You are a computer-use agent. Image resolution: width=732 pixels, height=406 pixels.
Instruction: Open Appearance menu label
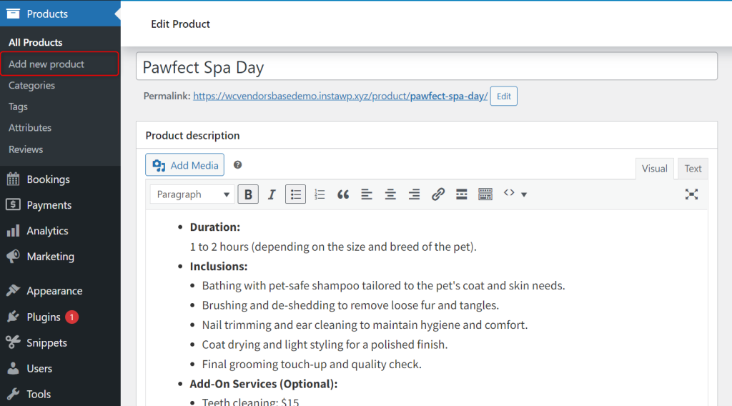click(x=54, y=291)
